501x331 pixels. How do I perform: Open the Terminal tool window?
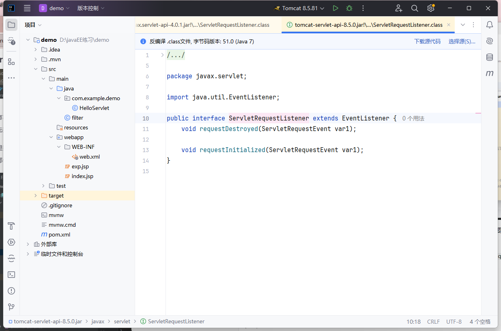11,275
